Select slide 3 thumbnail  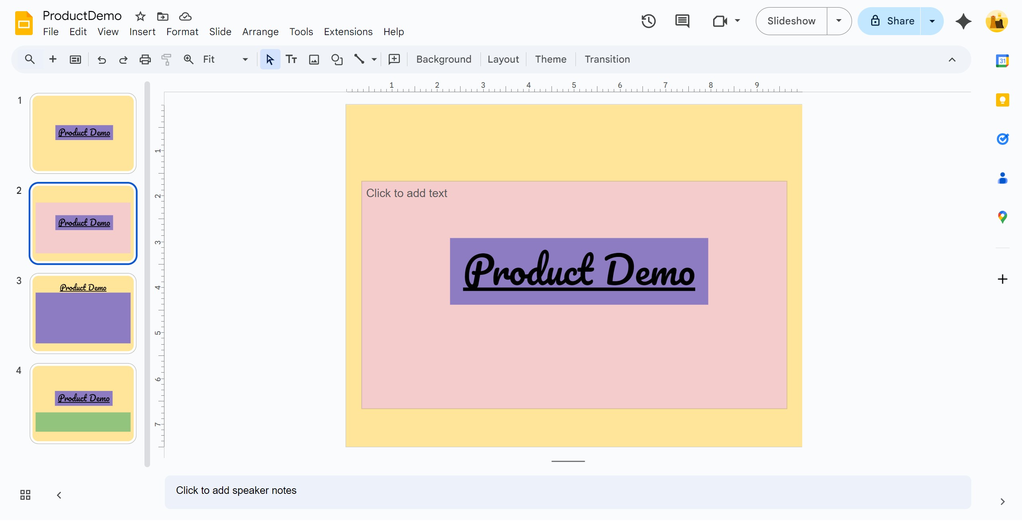[83, 314]
